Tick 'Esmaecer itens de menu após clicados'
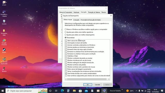 pos(66,49)
